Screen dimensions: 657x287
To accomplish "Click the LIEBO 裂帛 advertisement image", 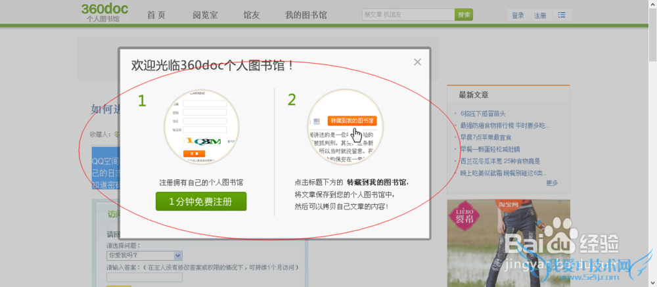I will [x=509, y=243].
